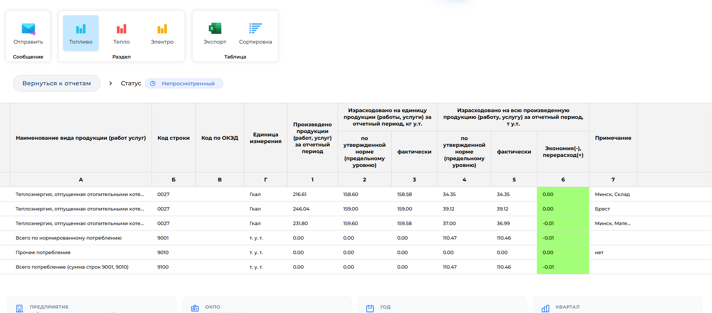Click the нет note cell

click(613, 252)
